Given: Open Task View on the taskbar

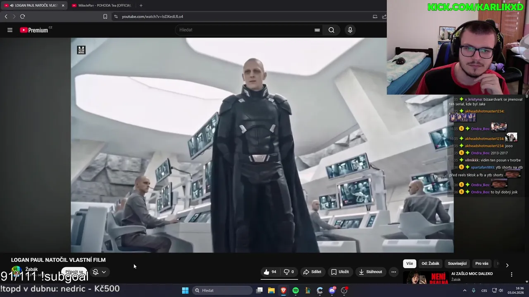Looking at the screenshot, I should (259, 290).
